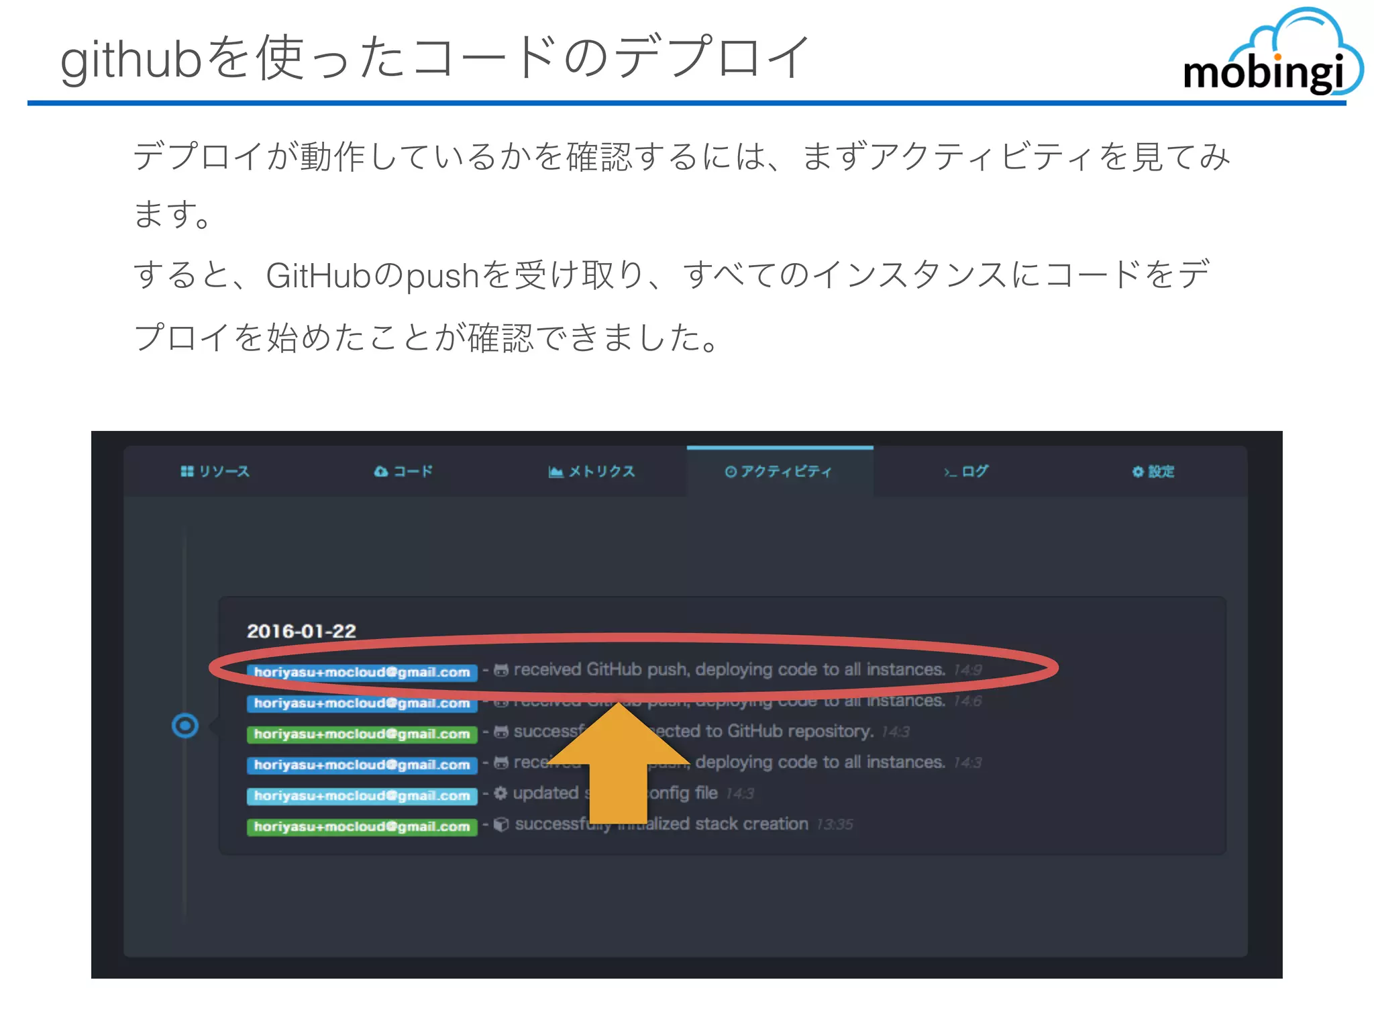
Task: Click the chart icon beside メトリクス
Action: pos(556,472)
